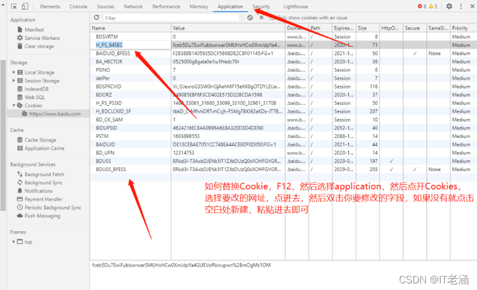Click the yellow warning count indicator

tap(433, 7)
